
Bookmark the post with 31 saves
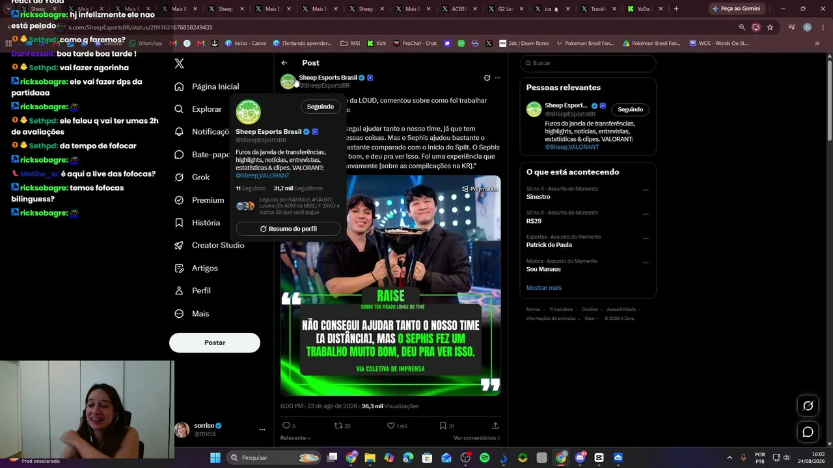(x=447, y=426)
